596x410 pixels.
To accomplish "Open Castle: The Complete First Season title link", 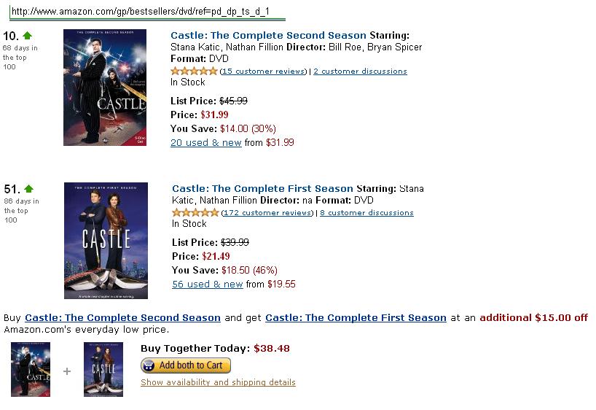I will click(x=262, y=188).
